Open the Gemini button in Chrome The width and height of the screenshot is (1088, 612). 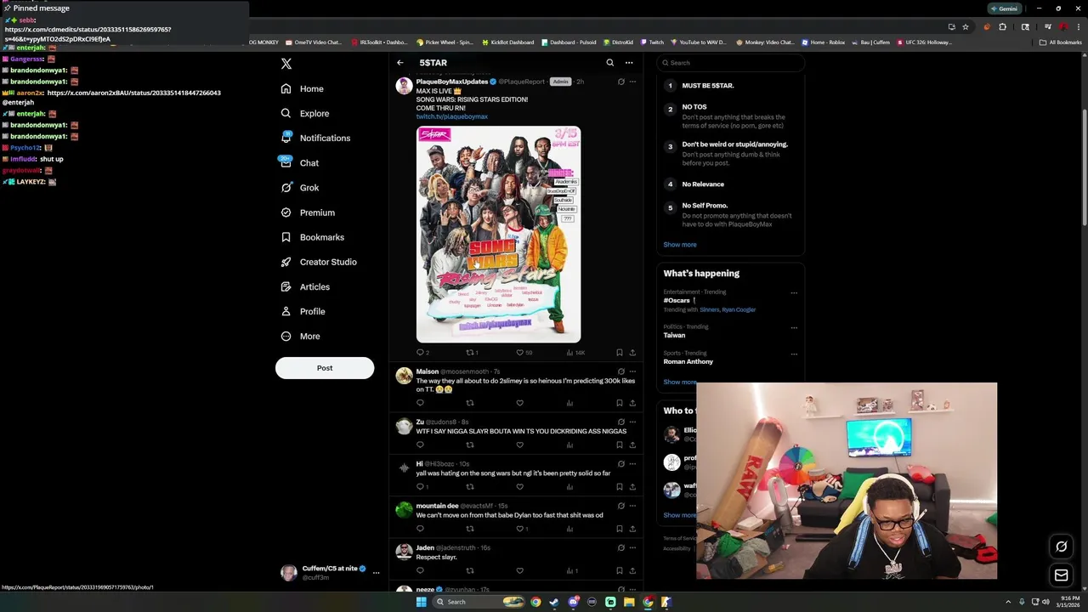(x=1004, y=8)
